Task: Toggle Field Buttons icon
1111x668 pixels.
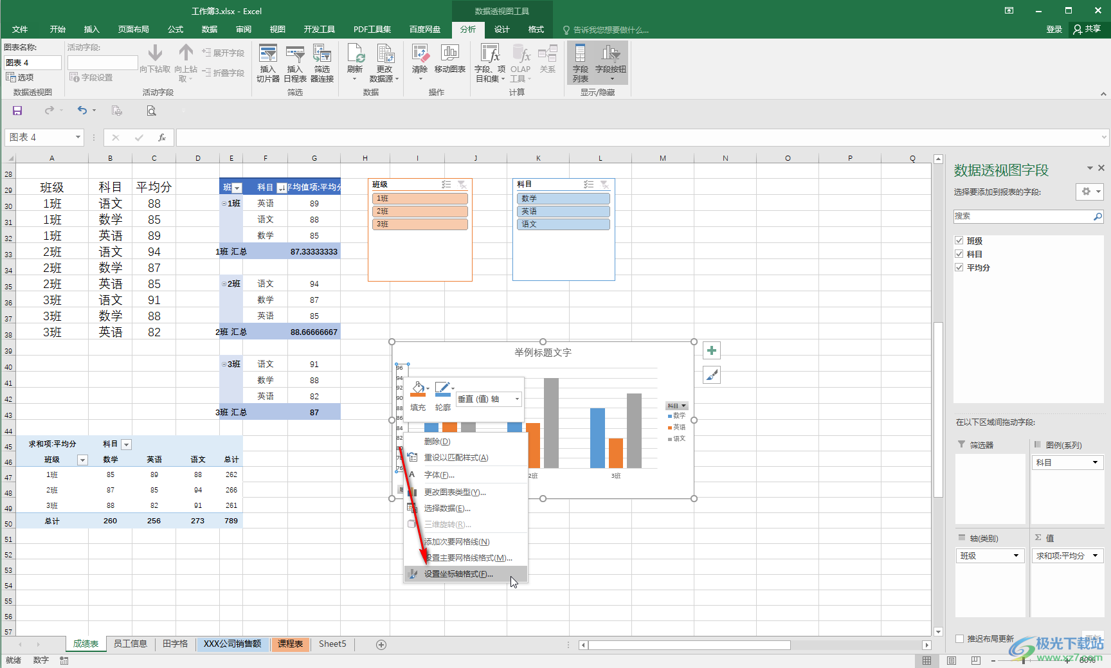Action: (611, 63)
